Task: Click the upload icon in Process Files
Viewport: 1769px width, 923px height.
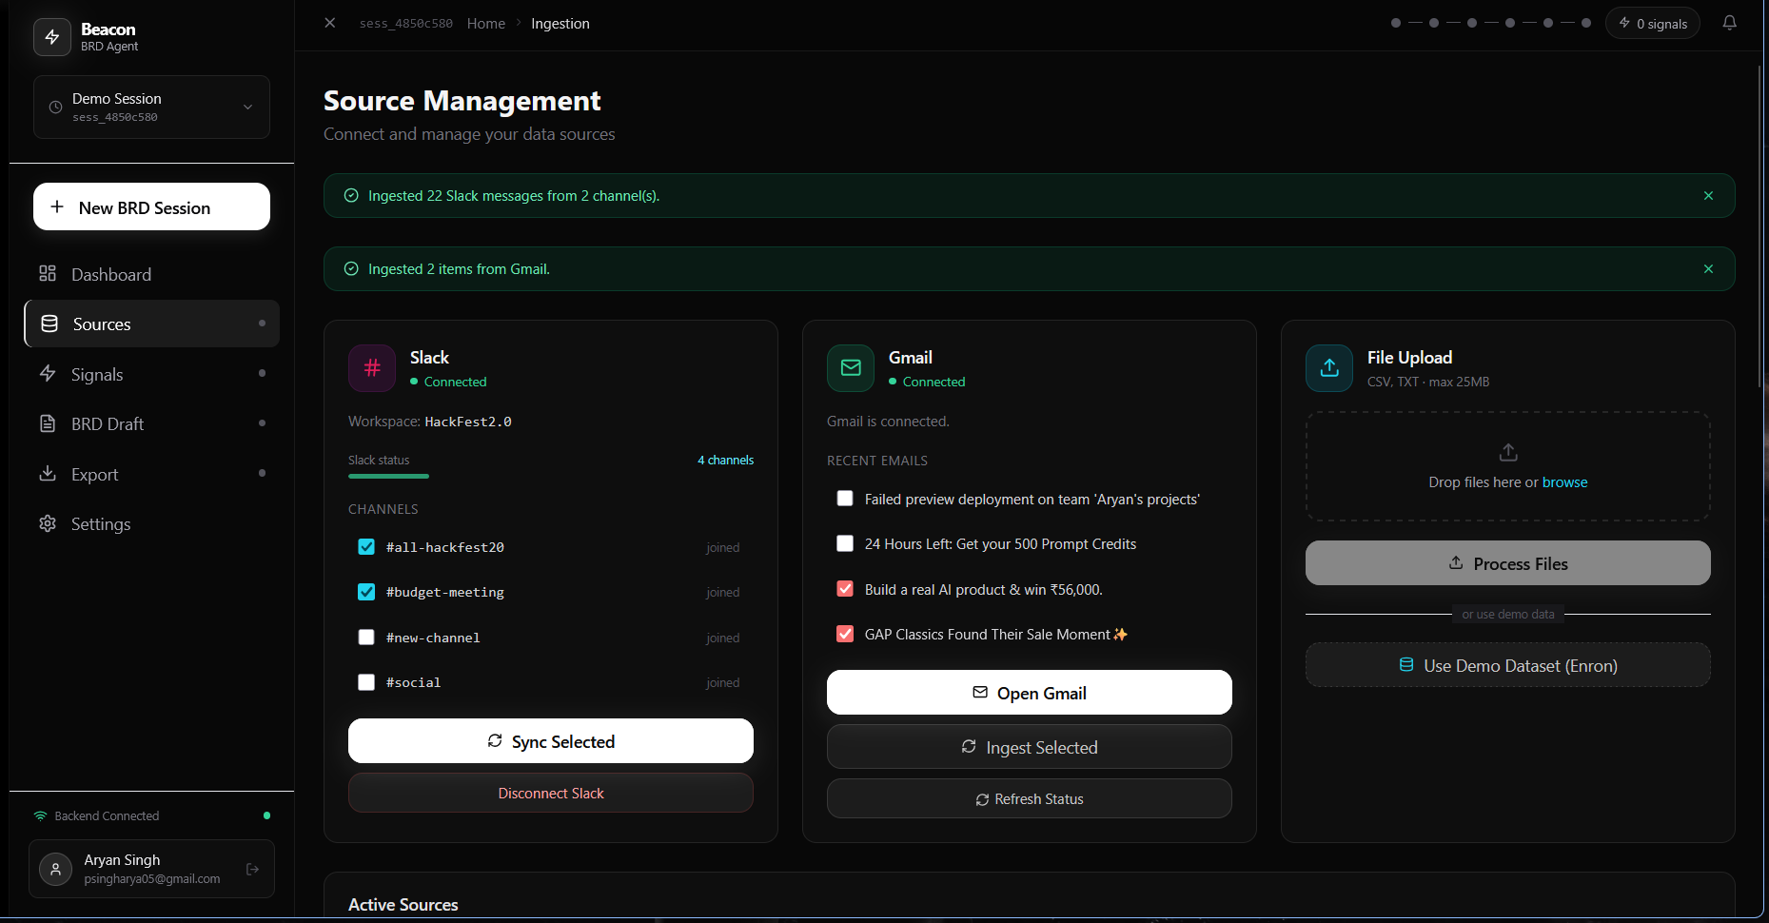Action: [x=1456, y=562]
